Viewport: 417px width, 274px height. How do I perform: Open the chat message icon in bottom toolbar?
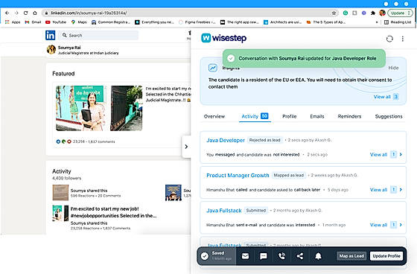click(264, 256)
